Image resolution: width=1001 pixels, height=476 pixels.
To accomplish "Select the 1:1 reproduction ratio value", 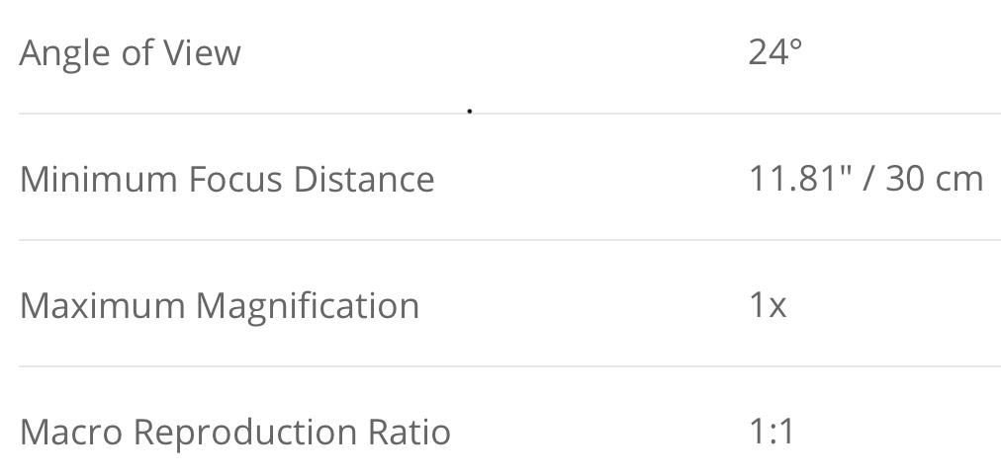I will (771, 432).
